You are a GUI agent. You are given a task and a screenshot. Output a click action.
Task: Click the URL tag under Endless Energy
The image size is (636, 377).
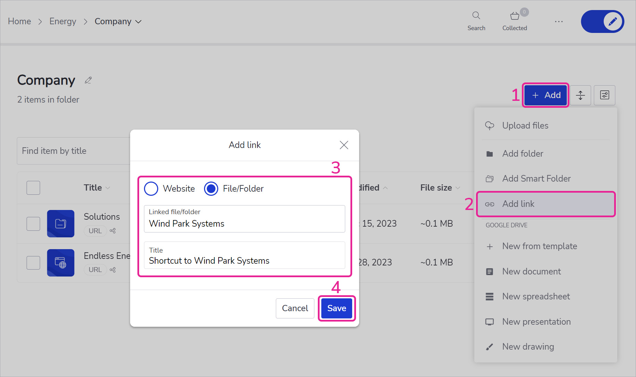click(95, 270)
